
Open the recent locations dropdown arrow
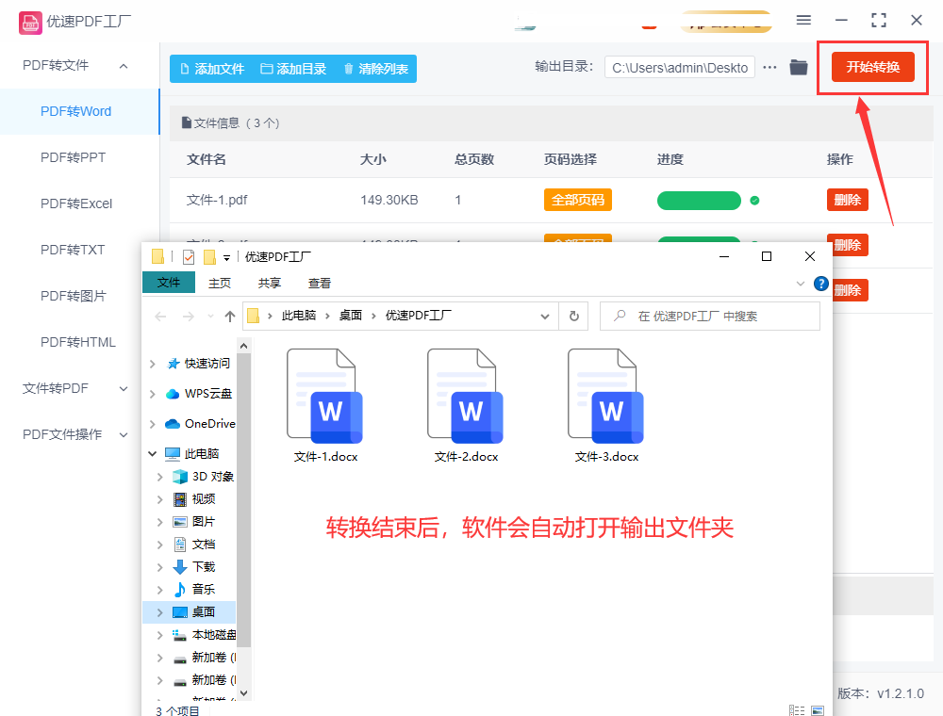click(210, 316)
